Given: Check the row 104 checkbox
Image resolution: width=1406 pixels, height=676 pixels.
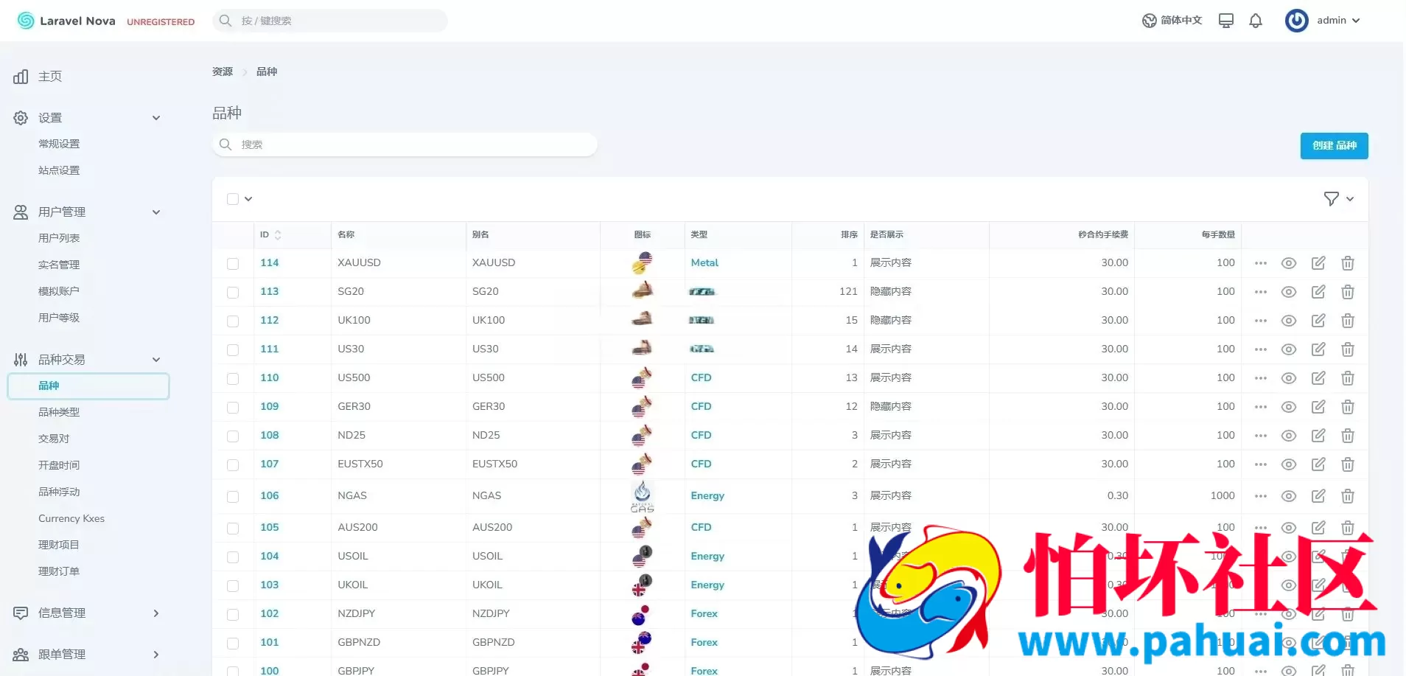Looking at the screenshot, I should pos(233,557).
